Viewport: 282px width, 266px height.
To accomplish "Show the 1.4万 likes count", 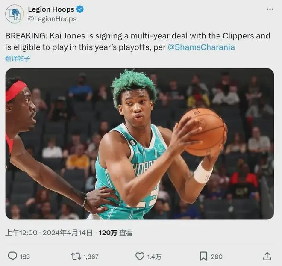I will pyautogui.click(x=154, y=257).
